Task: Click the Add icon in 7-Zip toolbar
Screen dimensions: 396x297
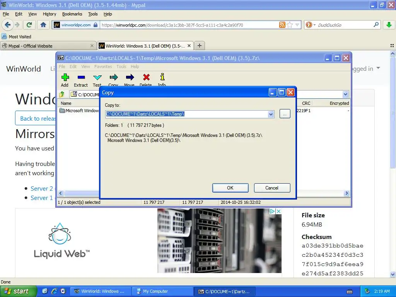Action: [x=65, y=77]
